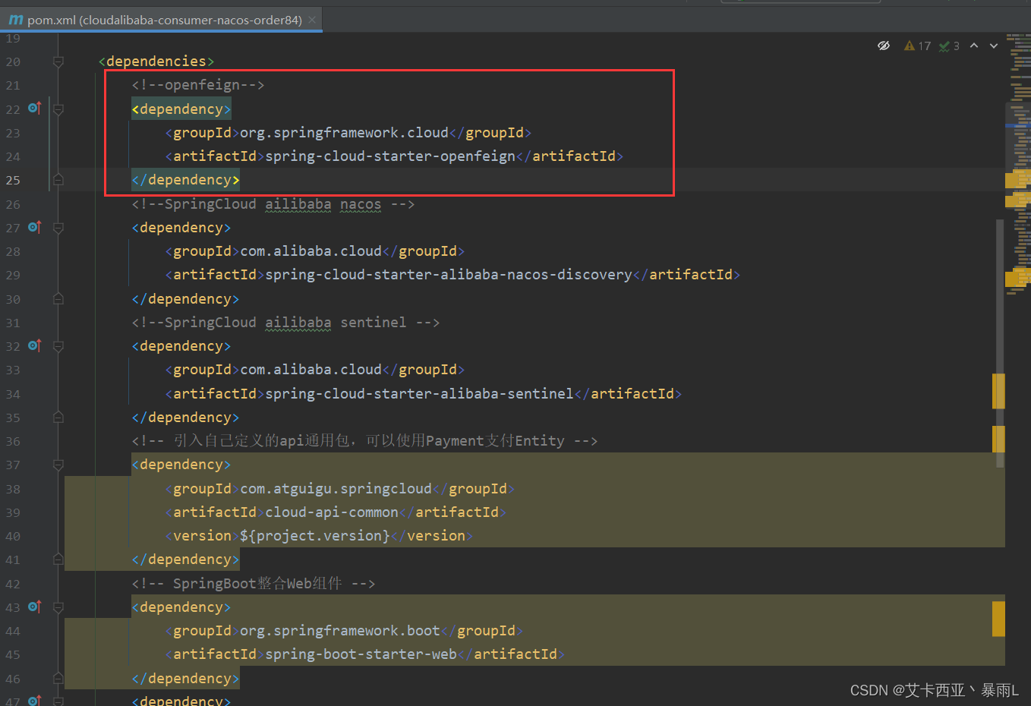This screenshot has width=1031, height=706.
Task: Collapse sentinel dependency fold on line 32
Action: [58, 346]
